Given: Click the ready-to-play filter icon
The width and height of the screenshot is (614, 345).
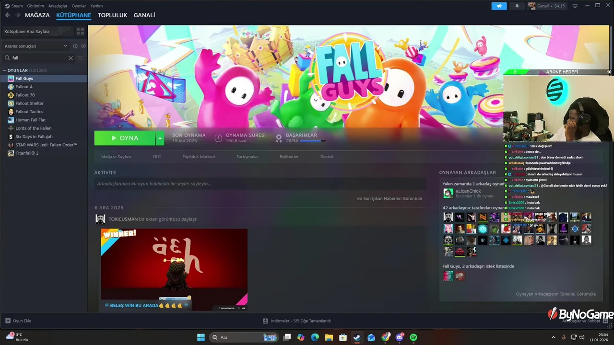Looking at the screenshot, I should (83, 46).
